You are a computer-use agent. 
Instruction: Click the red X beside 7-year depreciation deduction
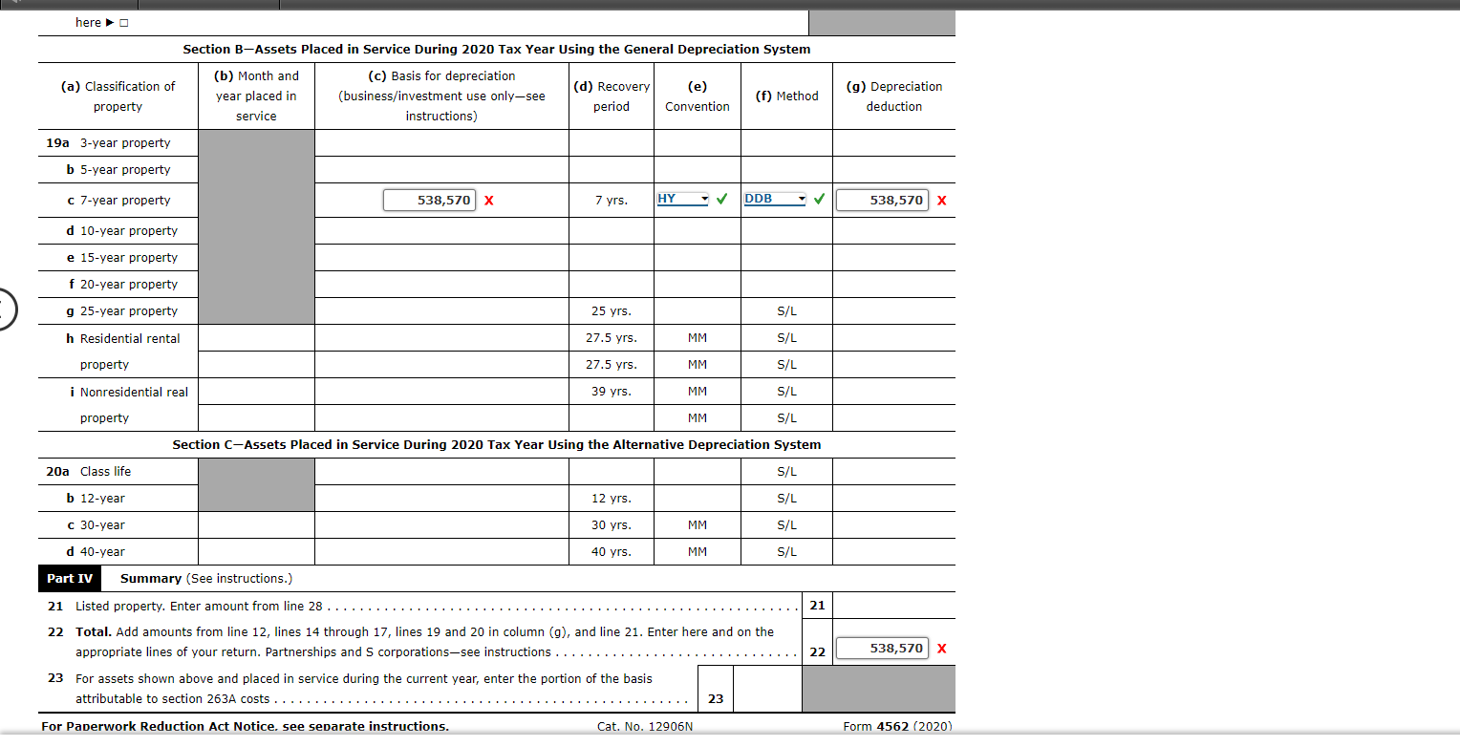click(942, 201)
